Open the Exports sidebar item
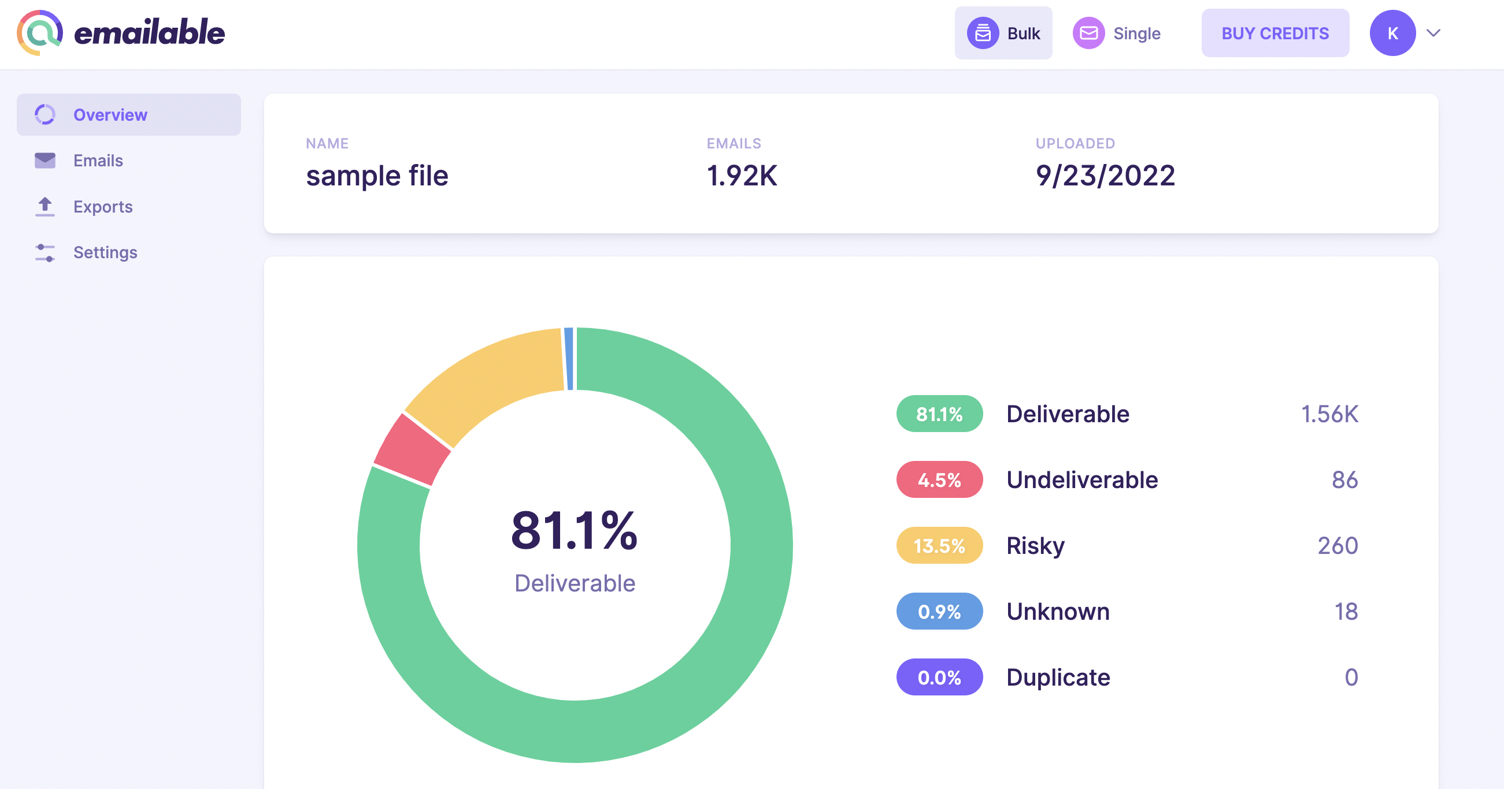This screenshot has height=789, width=1504. [x=128, y=207]
